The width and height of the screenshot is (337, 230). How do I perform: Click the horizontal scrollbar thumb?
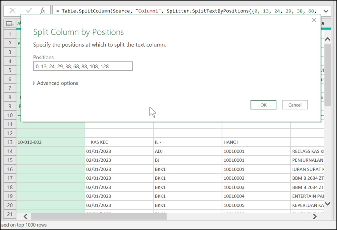pyautogui.click(x=99, y=217)
